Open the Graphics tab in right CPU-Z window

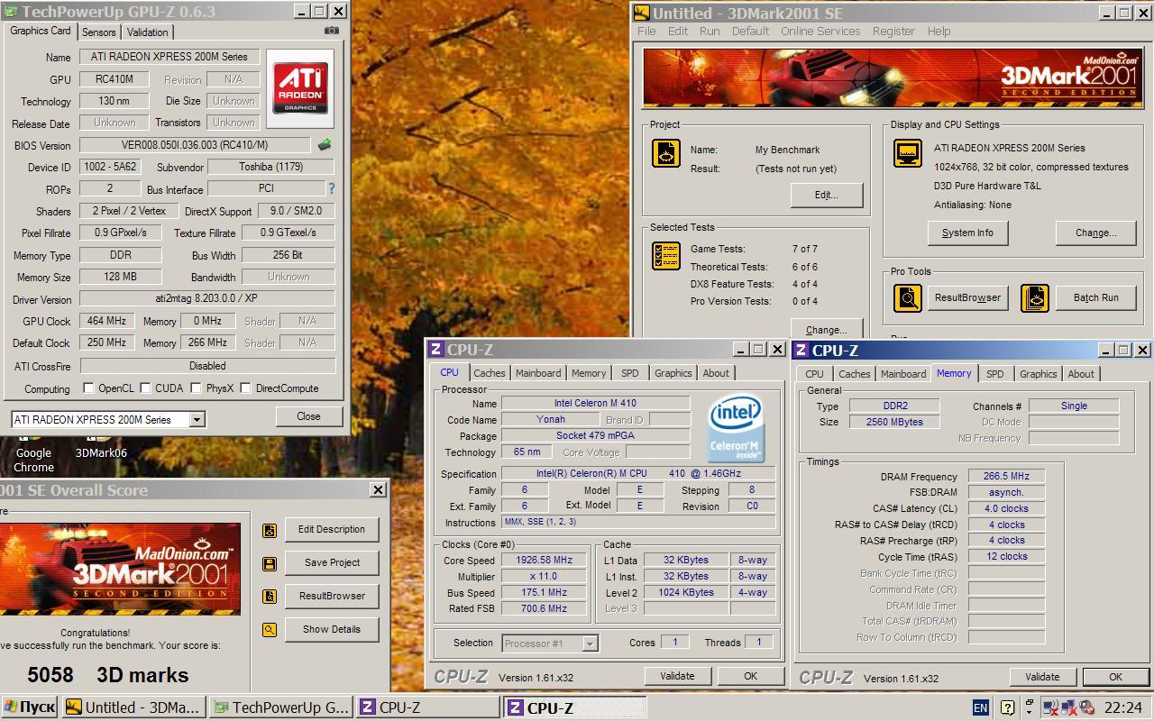point(1038,374)
